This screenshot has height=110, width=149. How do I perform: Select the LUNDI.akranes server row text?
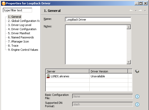(60, 76)
